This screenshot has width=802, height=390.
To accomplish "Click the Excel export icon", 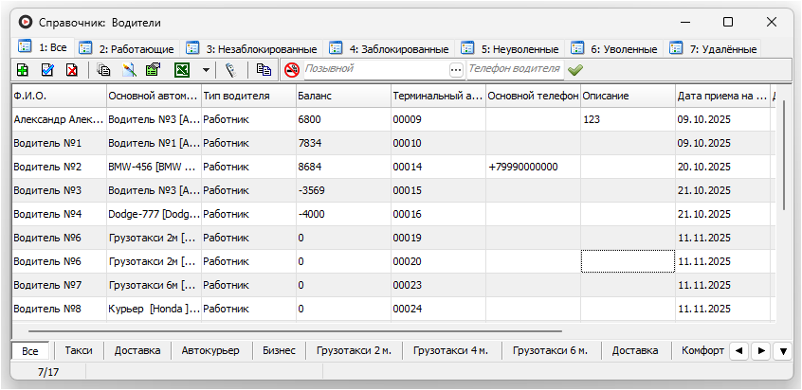I will [x=182, y=70].
